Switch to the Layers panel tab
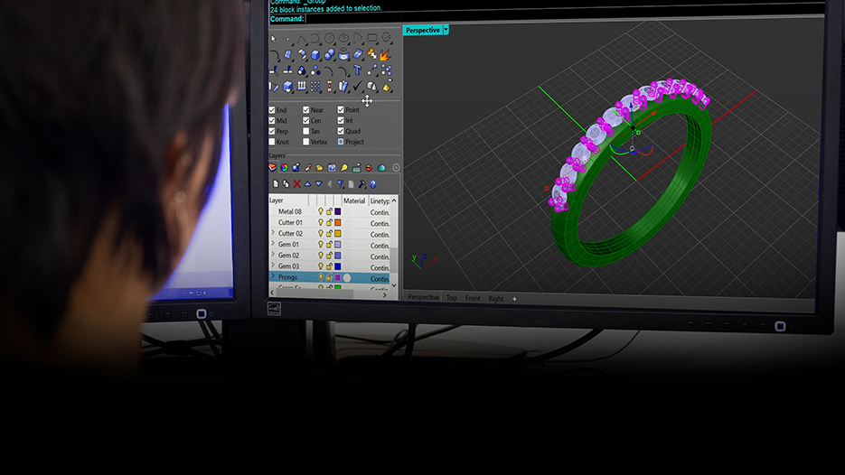Screen dimensions: 845x475 [x=273, y=167]
